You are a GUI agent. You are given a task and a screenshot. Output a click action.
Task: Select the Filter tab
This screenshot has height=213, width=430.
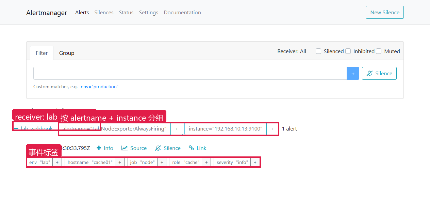(x=42, y=53)
